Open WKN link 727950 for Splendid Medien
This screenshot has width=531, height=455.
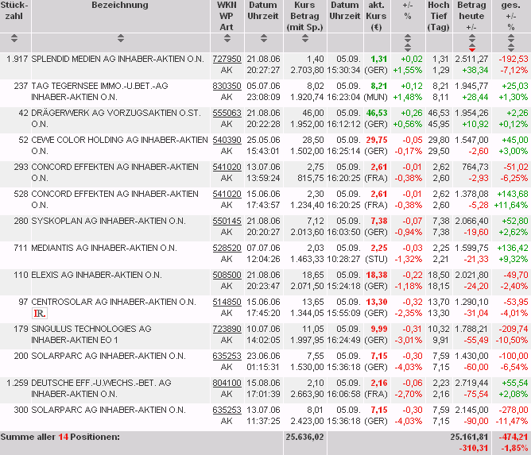pyautogui.click(x=227, y=59)
